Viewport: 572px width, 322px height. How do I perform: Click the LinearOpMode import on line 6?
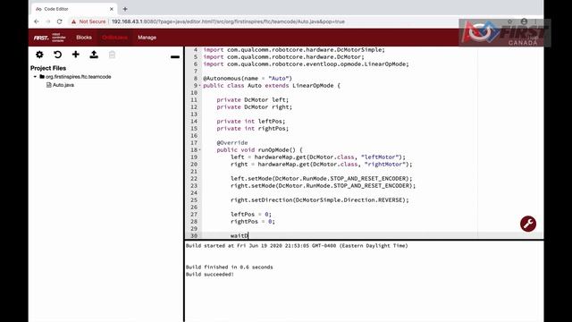(306, 64)
